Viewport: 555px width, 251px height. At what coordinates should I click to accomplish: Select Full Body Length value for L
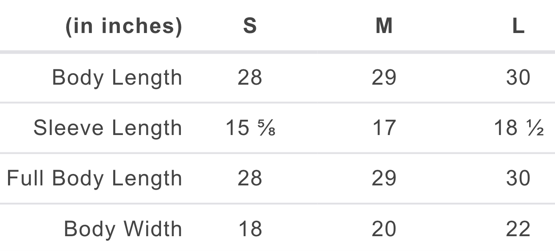[518, 179]
